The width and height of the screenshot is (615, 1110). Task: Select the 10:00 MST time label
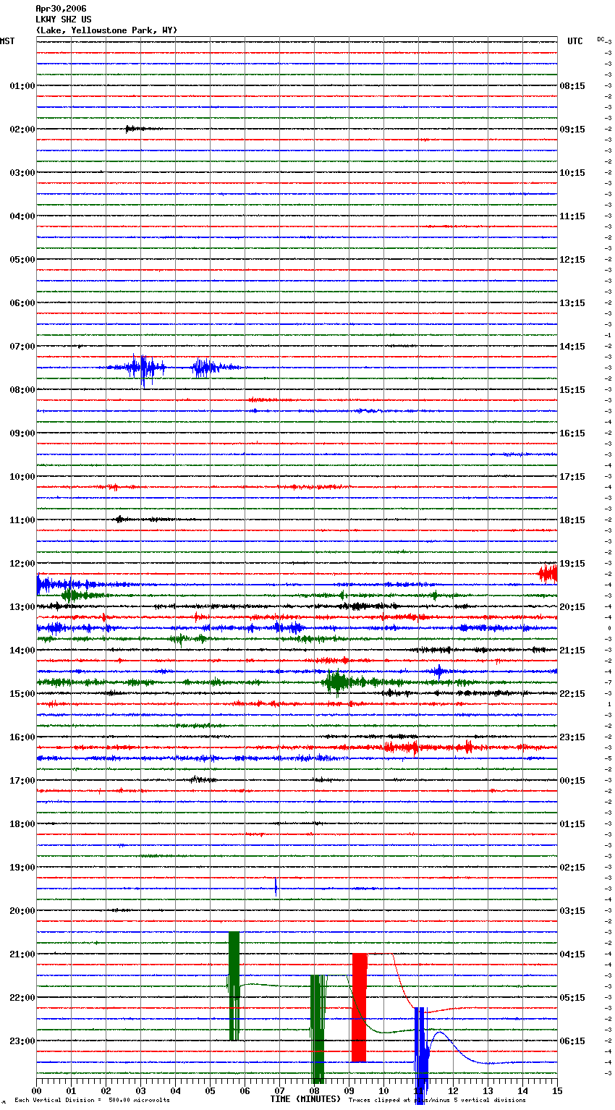22,477
